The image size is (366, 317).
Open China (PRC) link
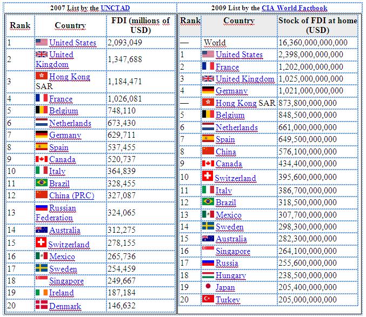click(x=72, y=195)
